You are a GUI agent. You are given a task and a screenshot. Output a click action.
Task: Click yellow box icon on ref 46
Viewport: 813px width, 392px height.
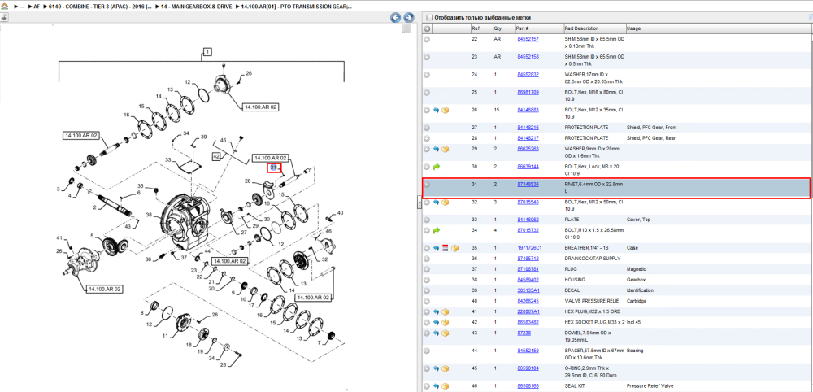(445, 385)
